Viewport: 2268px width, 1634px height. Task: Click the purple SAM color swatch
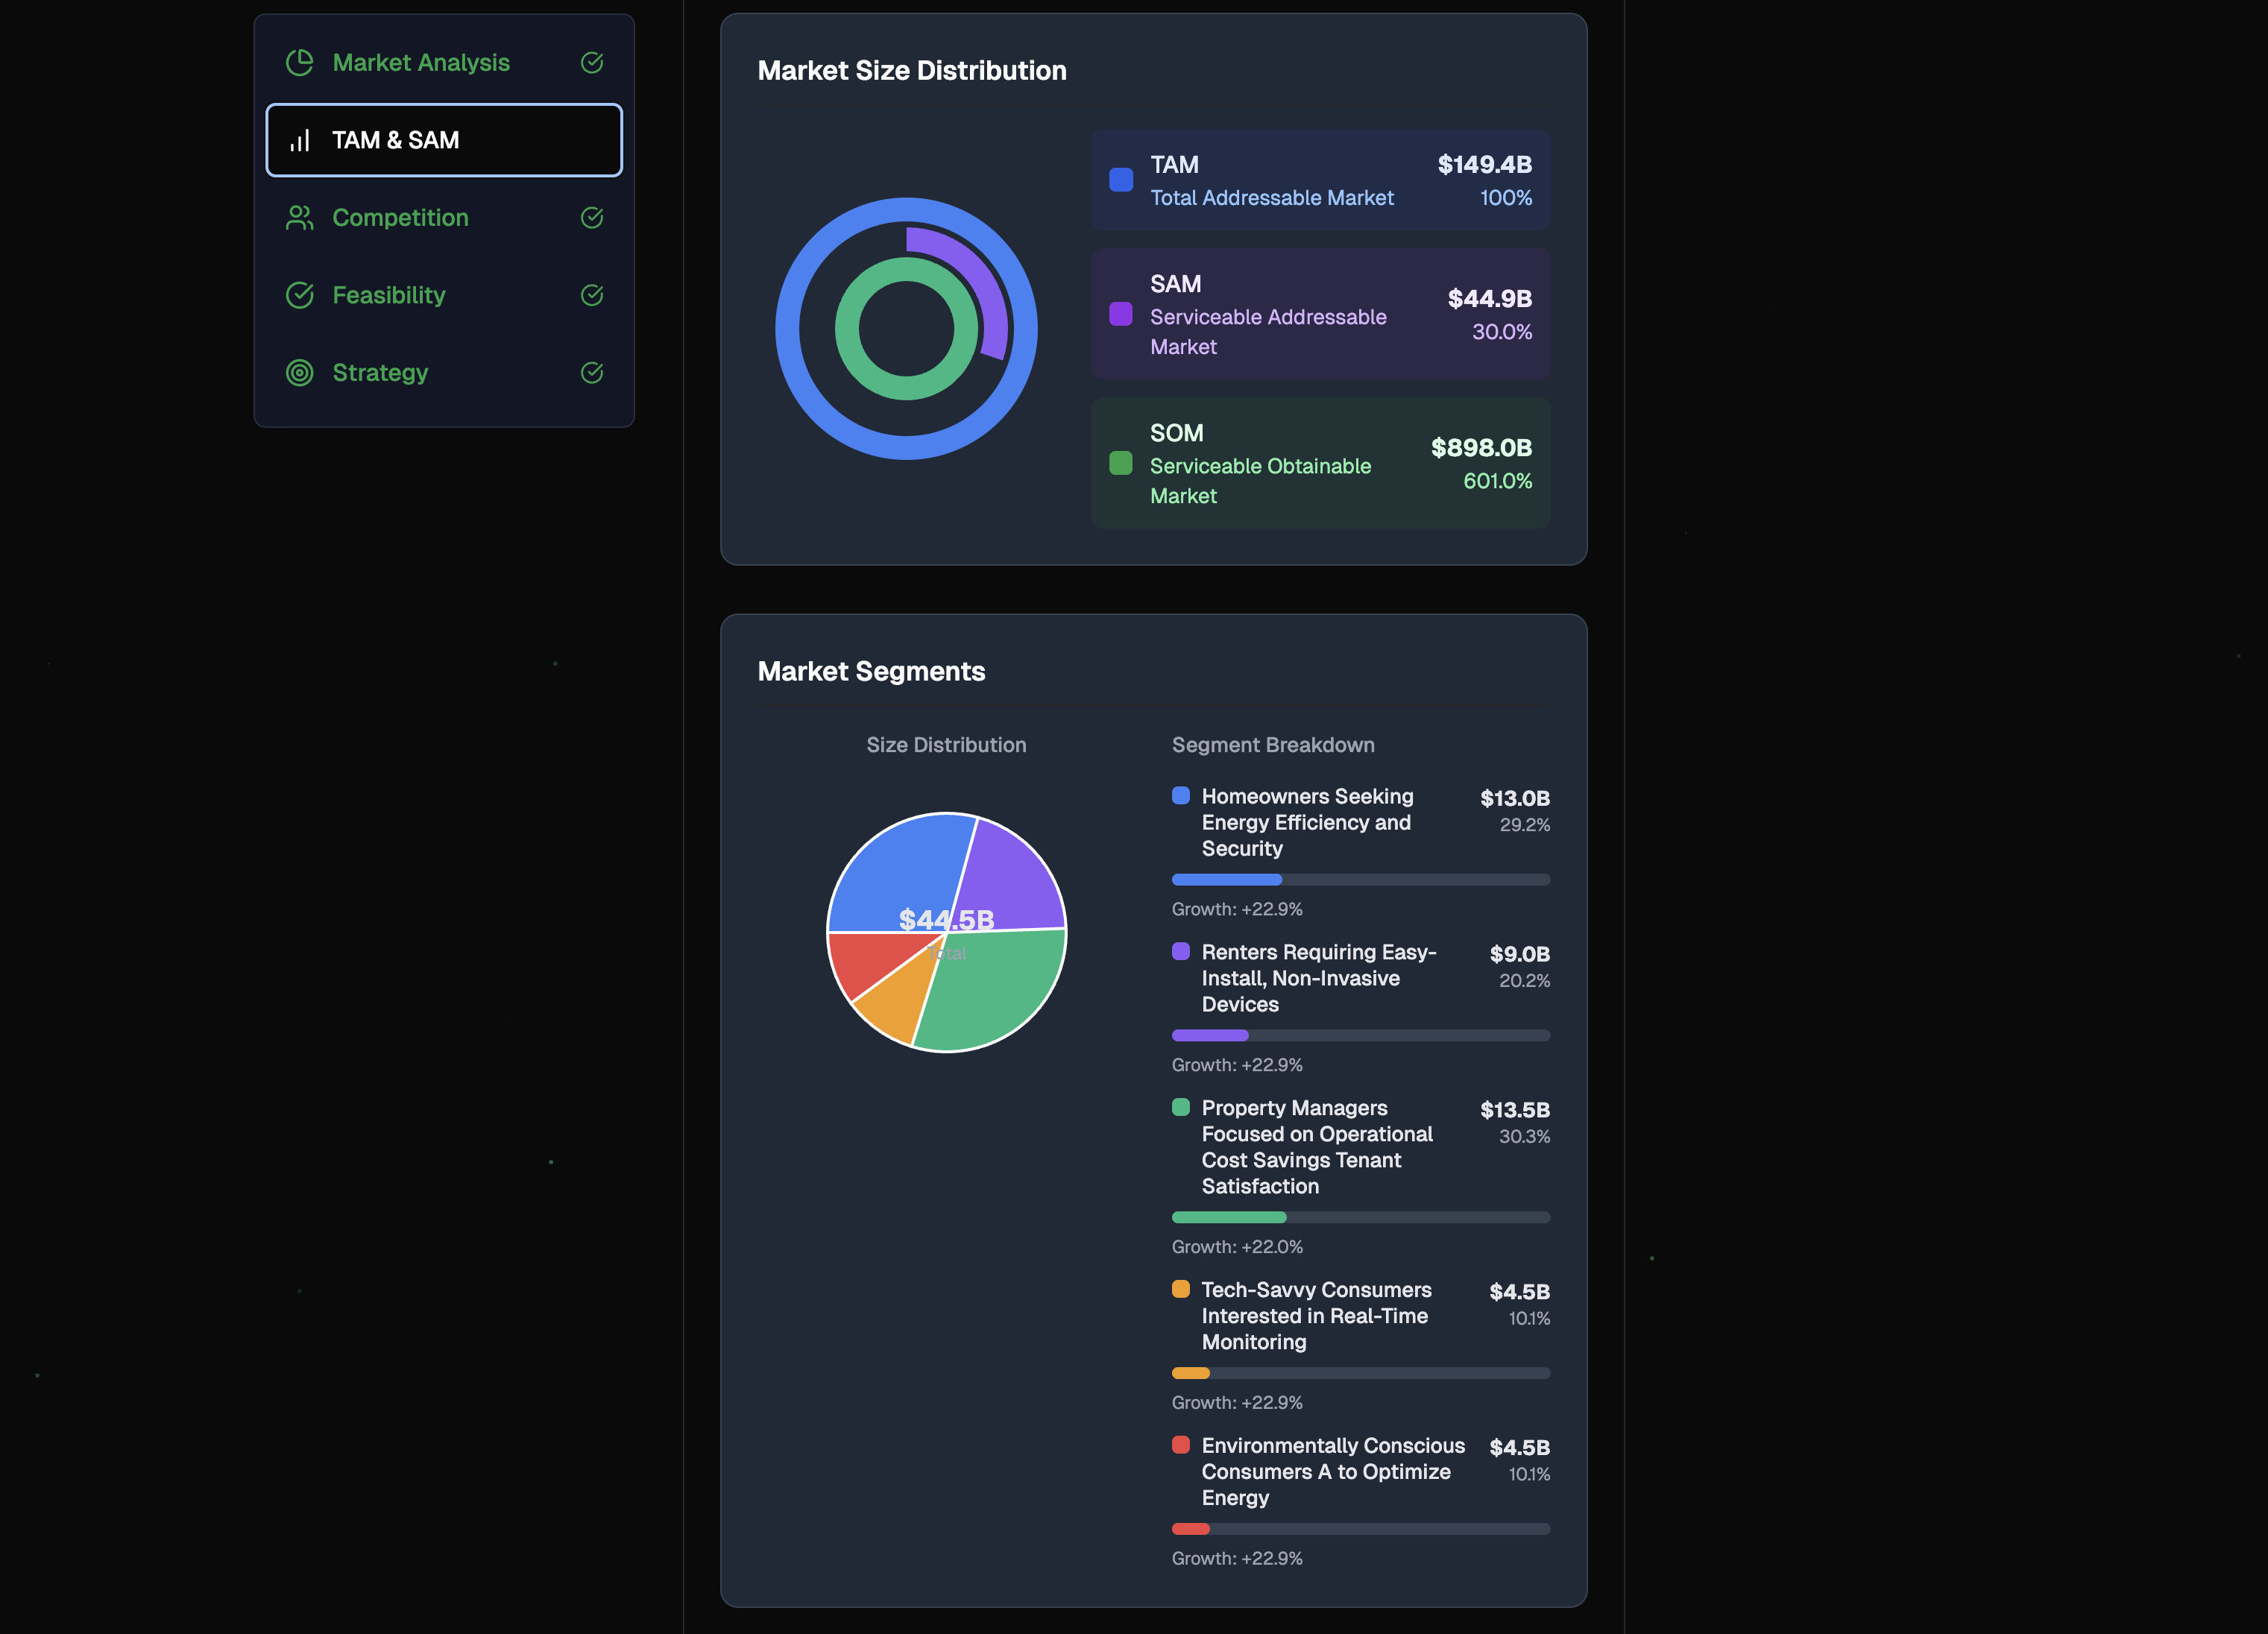pyautogui.click(x=1121, y=314)
